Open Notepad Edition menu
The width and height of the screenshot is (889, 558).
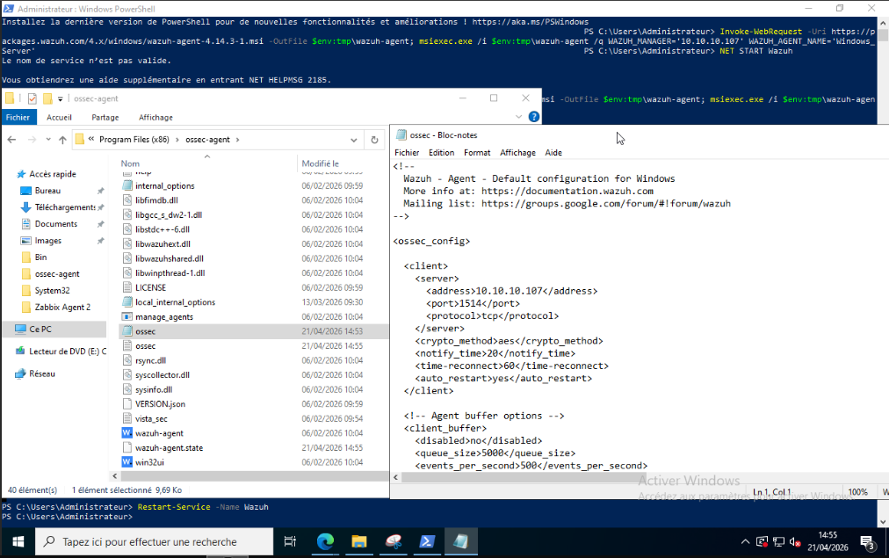[441, 153]
